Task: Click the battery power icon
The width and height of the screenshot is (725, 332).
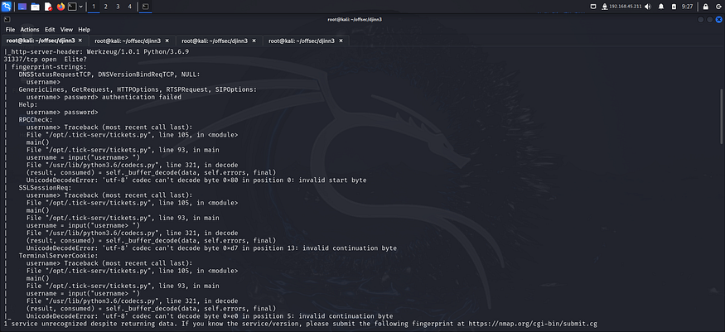Action: click(x=674, y=7)
